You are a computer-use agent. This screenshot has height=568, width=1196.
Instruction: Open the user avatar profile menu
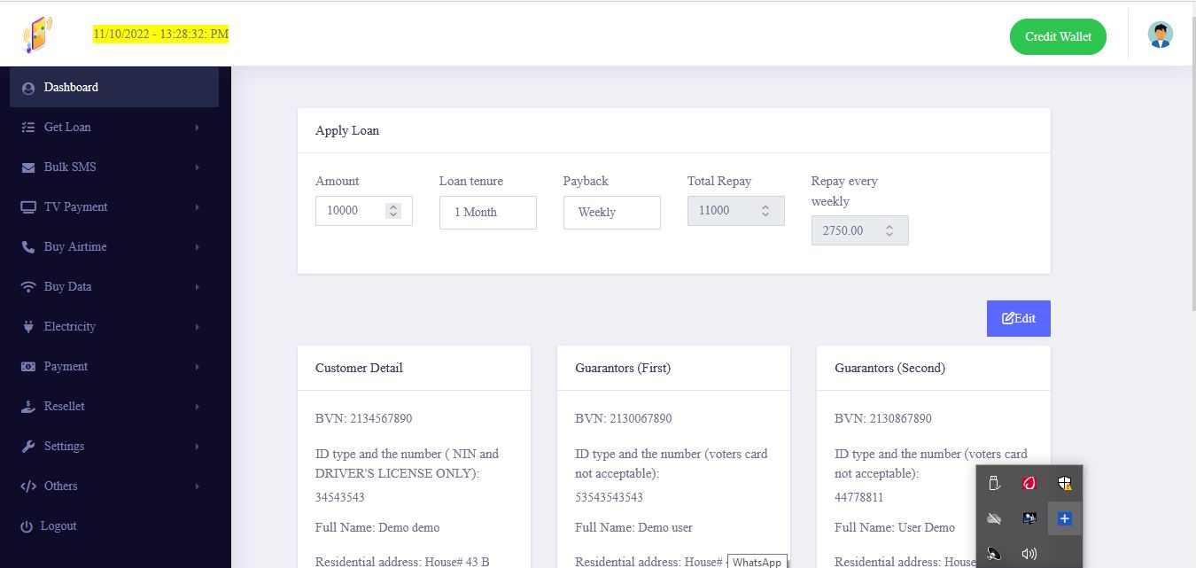tap(1160, 35)
